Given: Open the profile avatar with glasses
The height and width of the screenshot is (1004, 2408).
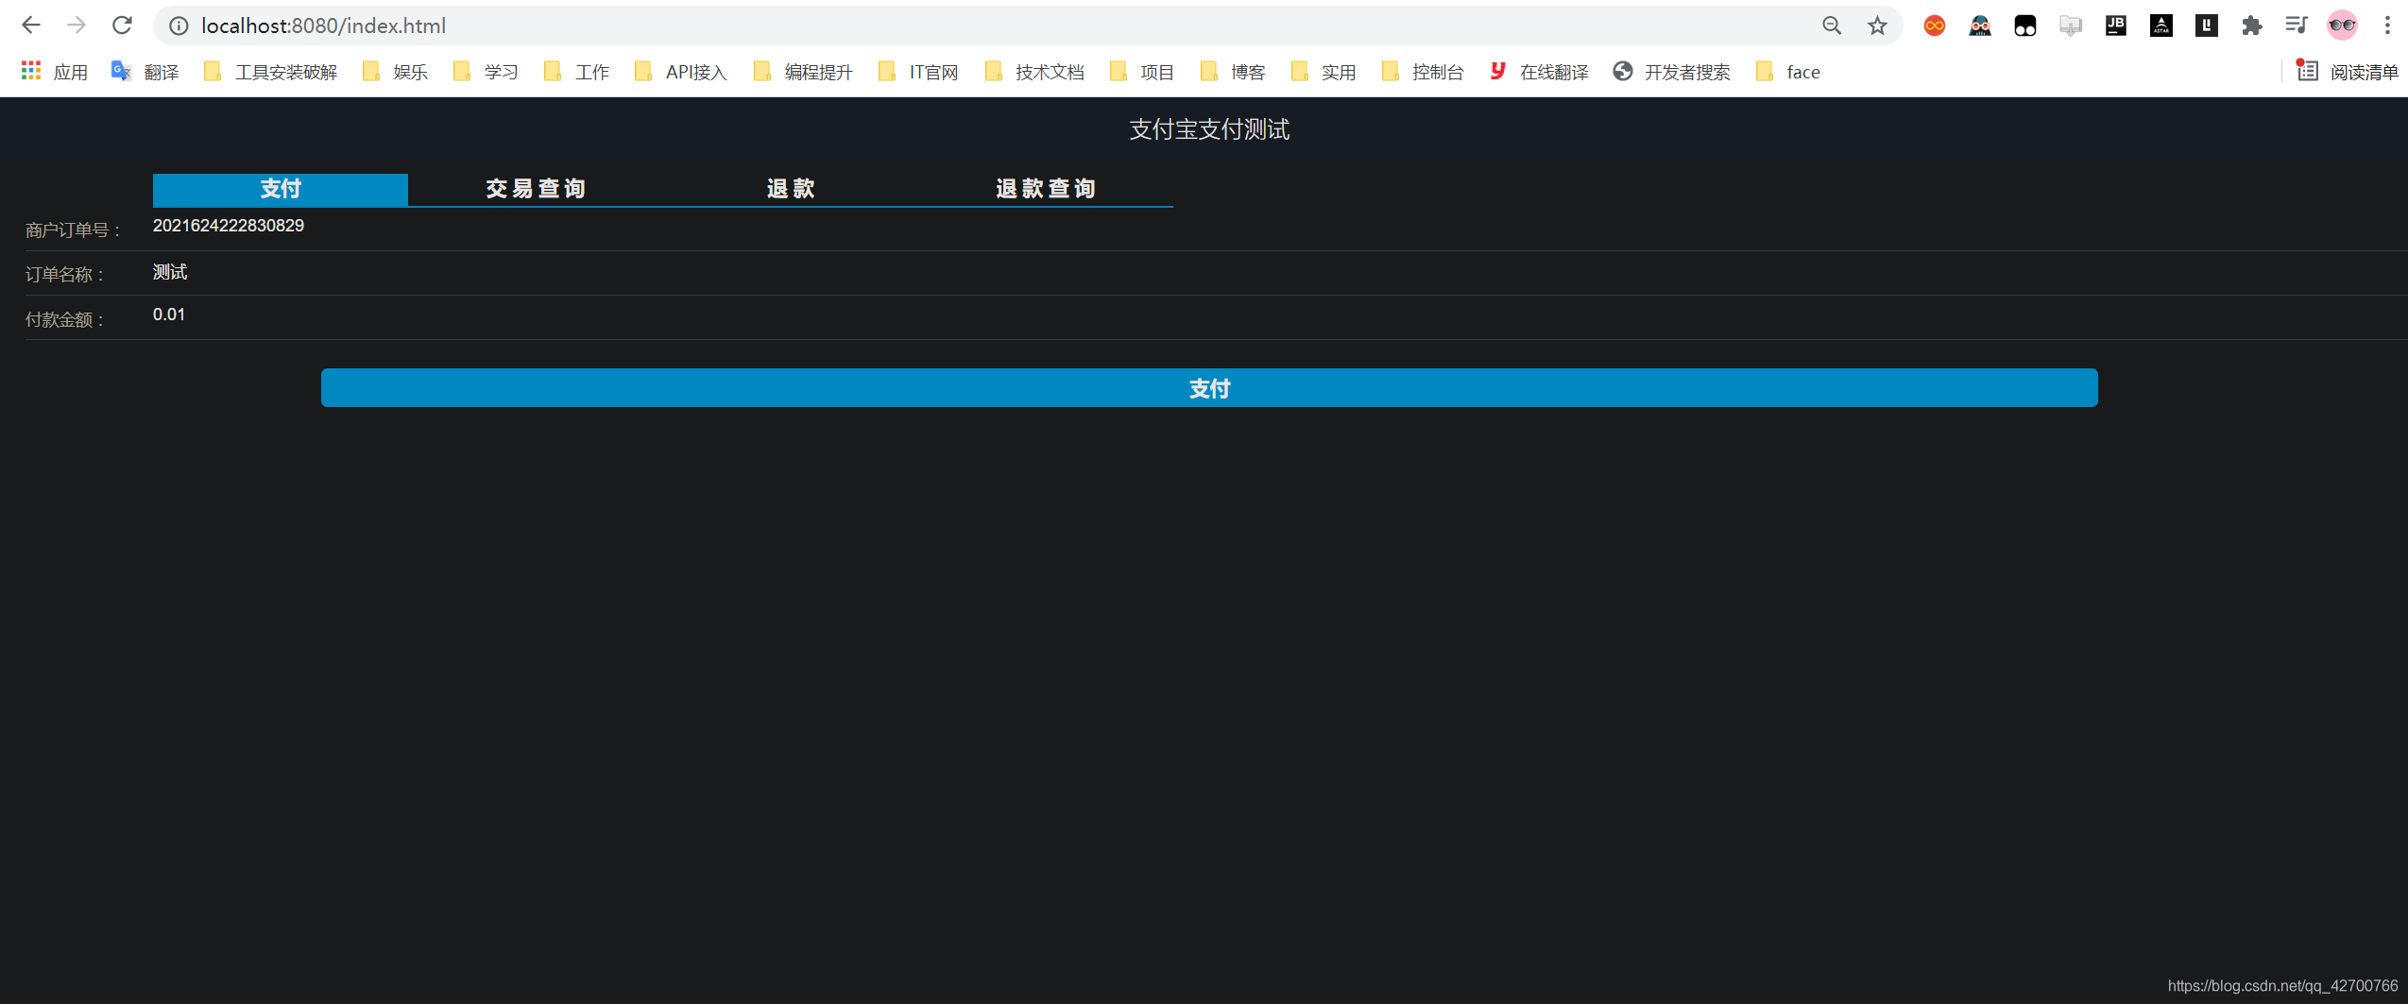Looking at the screenshot, I should [x=2342, y=26].
